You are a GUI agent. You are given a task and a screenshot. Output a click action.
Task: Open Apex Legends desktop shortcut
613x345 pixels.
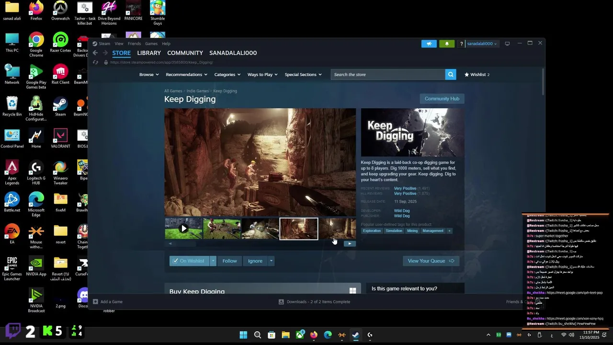[x=12, y=172]
